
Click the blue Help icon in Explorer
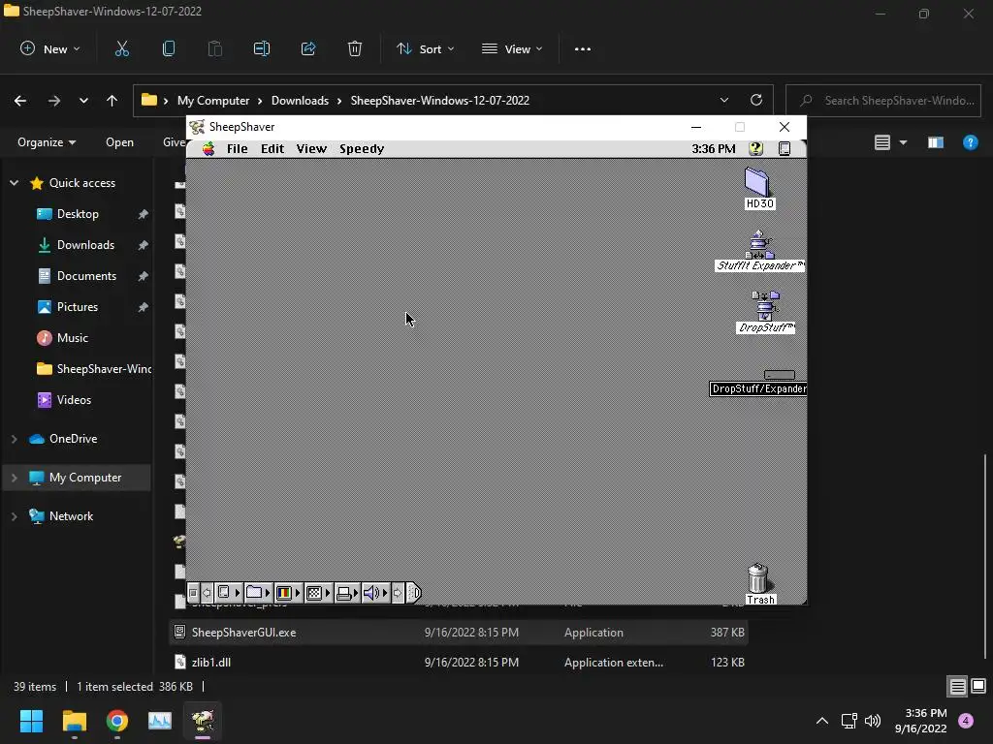(x=970, y=142)
